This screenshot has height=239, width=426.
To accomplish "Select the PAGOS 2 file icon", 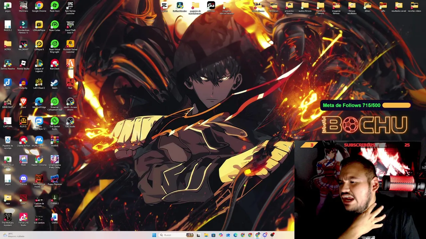I will [8, 26].
